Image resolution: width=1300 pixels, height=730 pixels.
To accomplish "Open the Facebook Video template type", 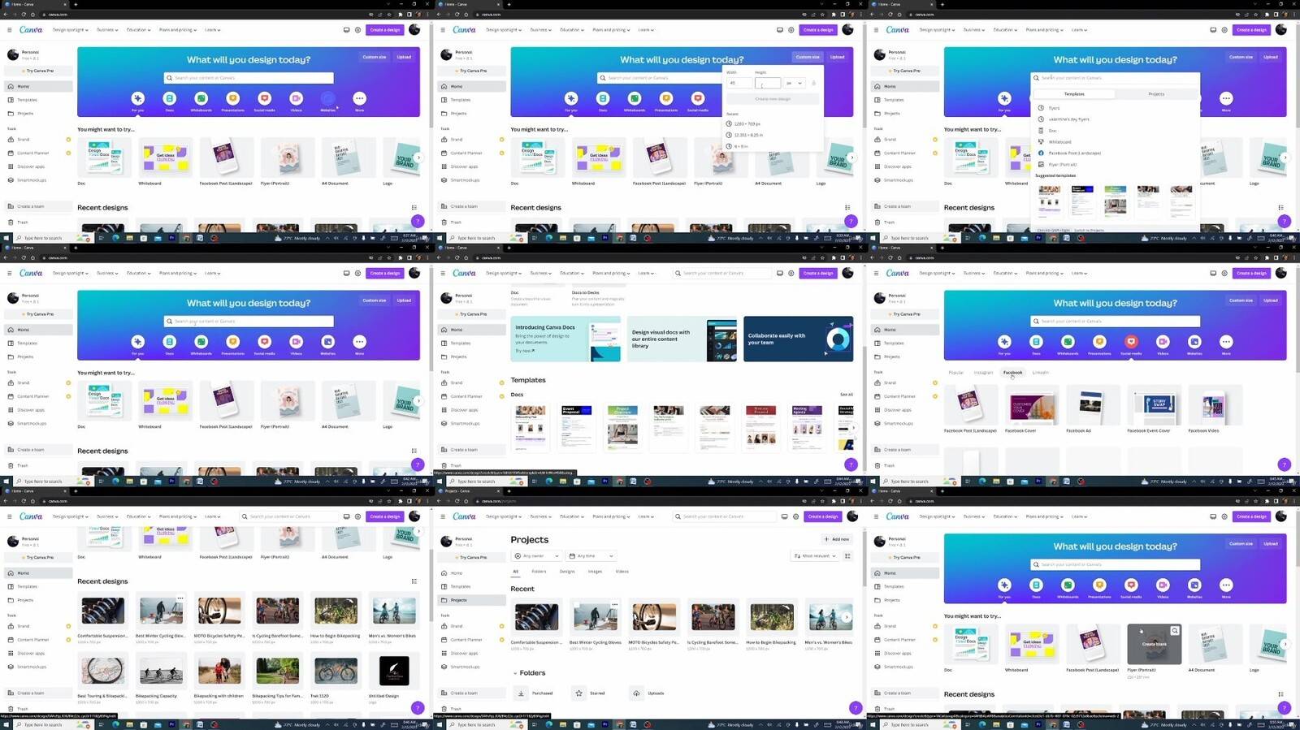I will pyautogui.click(x=1215, y=404).
